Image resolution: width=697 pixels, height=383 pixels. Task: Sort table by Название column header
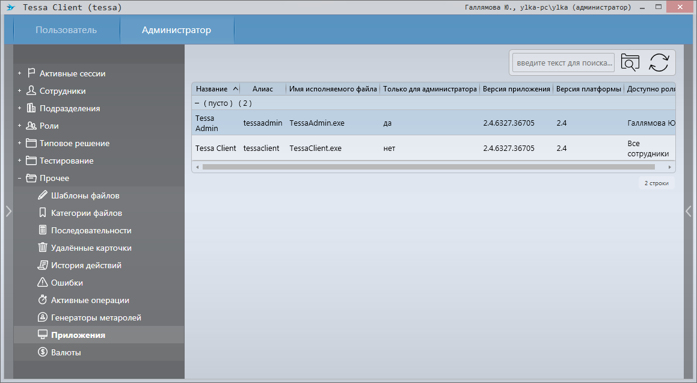(x=212, y=89)
